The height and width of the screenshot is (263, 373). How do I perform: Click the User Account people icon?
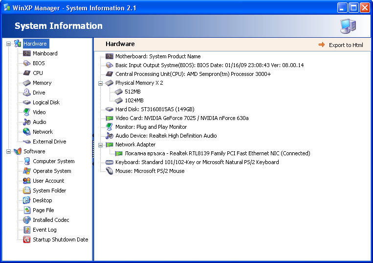[26, 181]
